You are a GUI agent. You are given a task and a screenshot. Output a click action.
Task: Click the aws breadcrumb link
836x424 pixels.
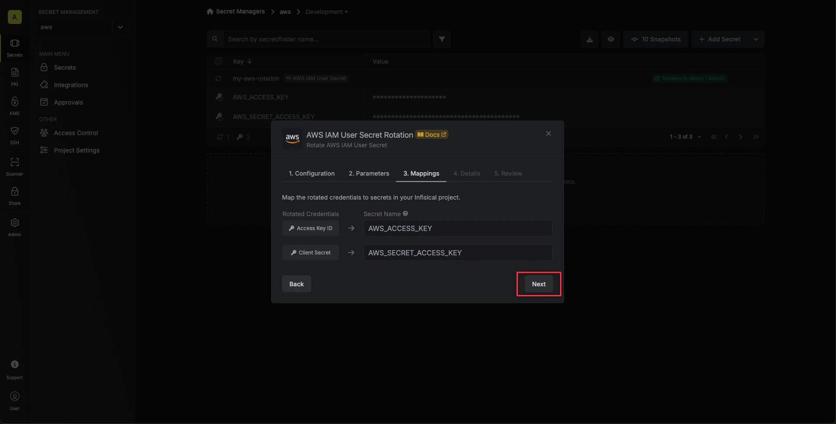285,12
